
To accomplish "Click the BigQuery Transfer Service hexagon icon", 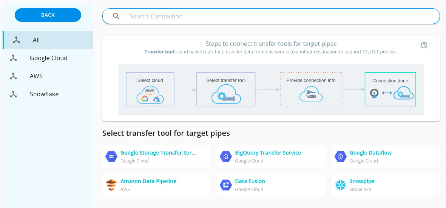I will (226, 156).
